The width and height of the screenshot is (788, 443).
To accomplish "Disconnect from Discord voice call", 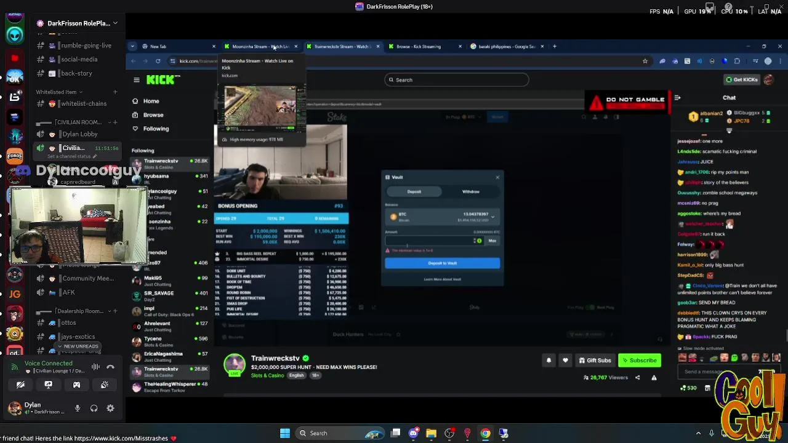I will point(110,367).
